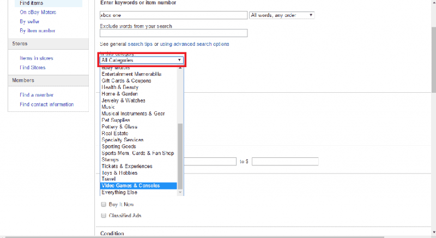This screenshot has width=436, height=238.
Task: Pick Pottery & Glass category
Action: [138, 127]
